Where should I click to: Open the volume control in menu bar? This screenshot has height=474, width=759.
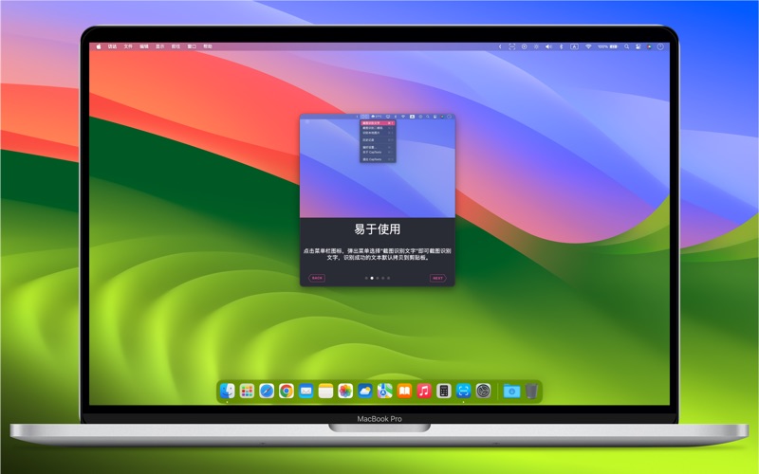coord(548,46)
